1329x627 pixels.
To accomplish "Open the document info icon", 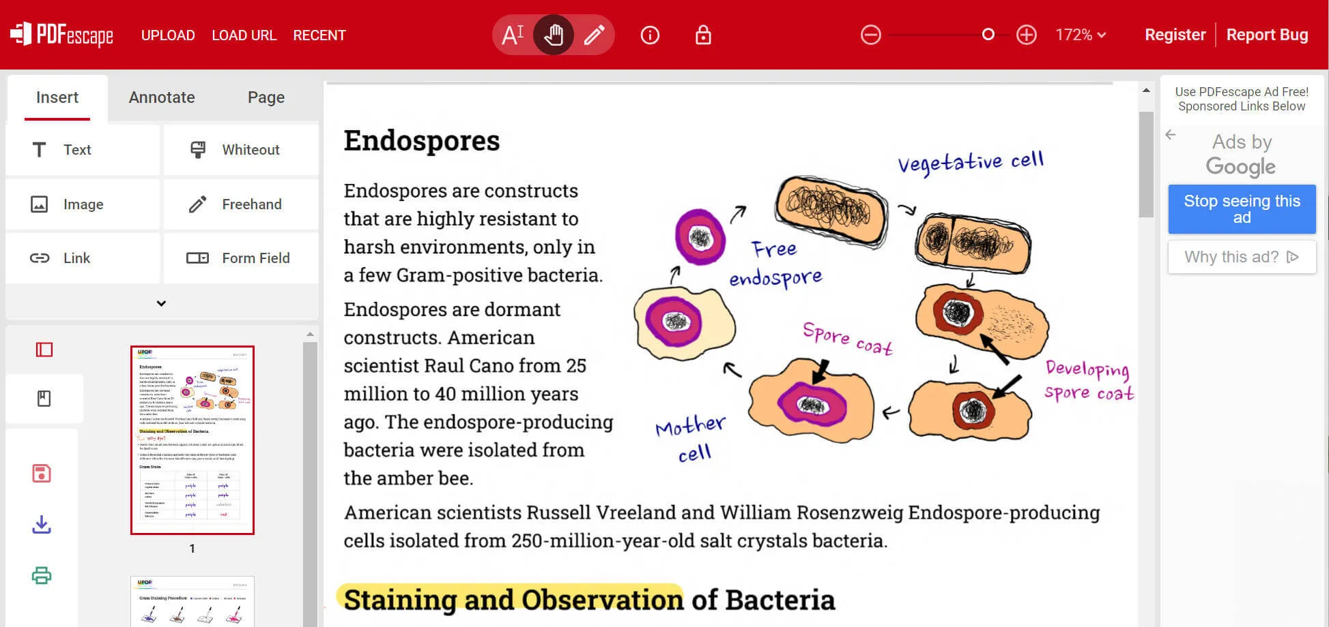I will pyautogui.click(x=650, y=35).
